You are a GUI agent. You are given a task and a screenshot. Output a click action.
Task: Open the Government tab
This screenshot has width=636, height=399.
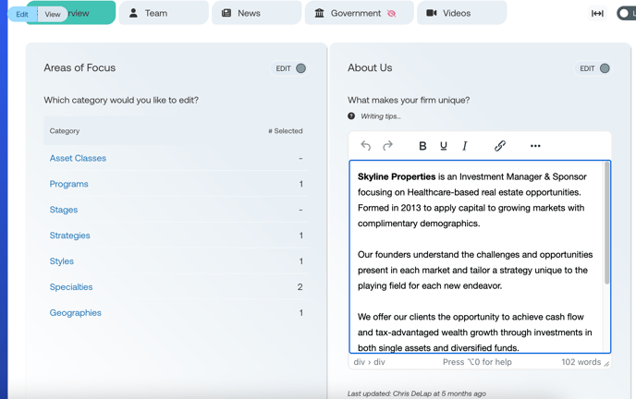click(x=360, y=13)
